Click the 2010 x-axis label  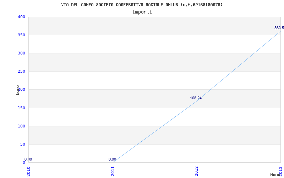[28, 171]
